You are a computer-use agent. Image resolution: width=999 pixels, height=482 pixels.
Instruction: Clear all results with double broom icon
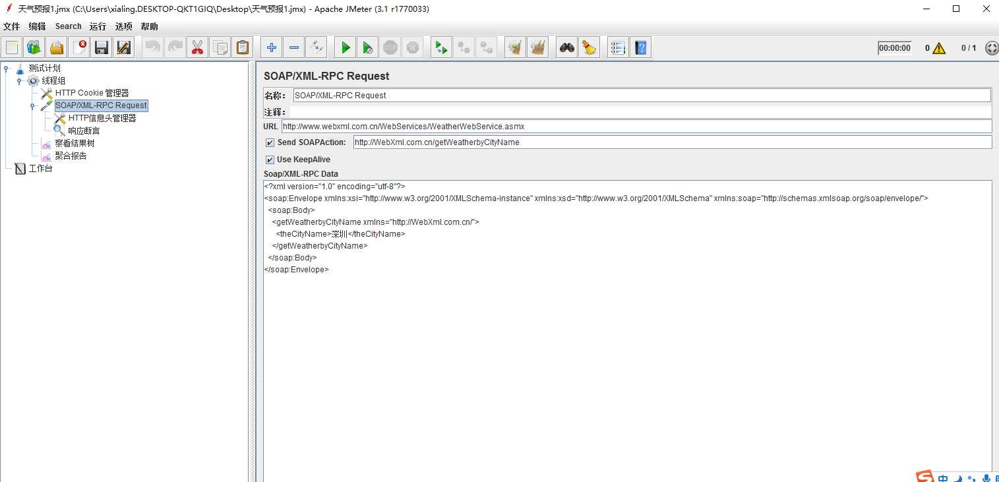[538, 47]
